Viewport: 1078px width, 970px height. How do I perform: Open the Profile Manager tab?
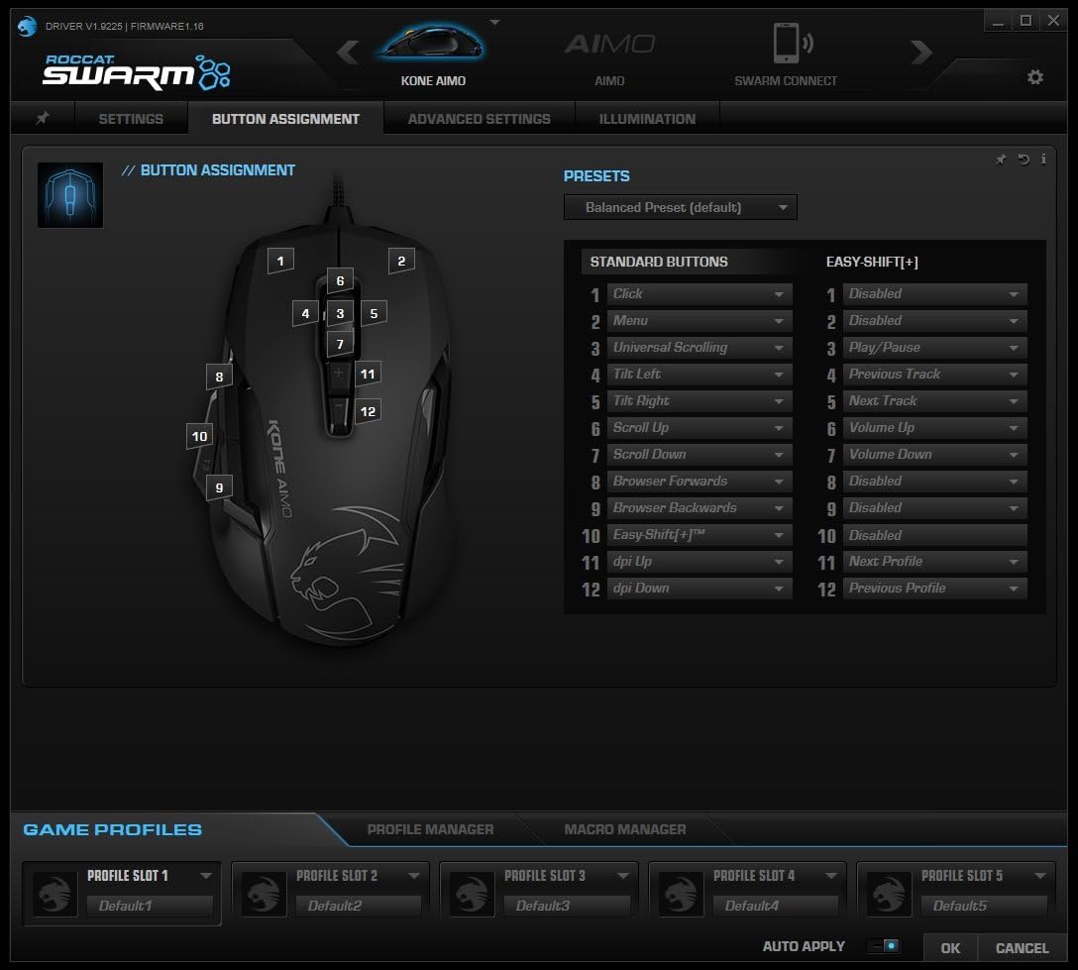pos(430,829)
